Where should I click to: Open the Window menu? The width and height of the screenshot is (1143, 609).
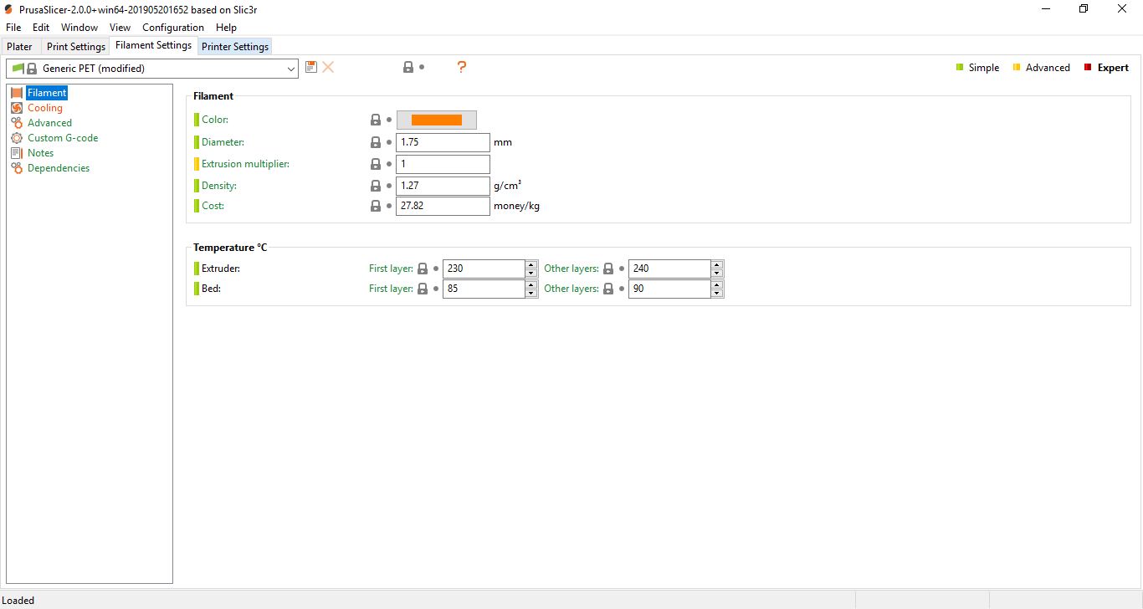click(79, 28)
